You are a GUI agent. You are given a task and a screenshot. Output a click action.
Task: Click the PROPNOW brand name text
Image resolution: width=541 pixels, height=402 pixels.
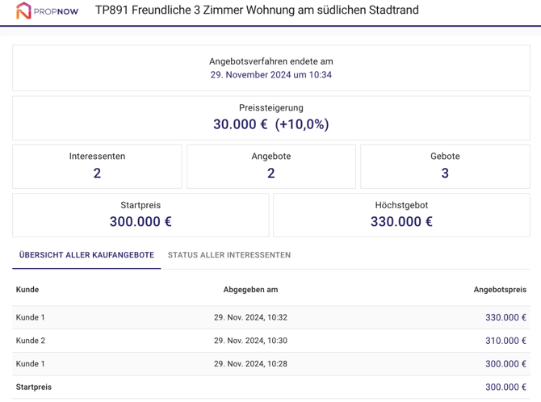click(x=57, y=12)
